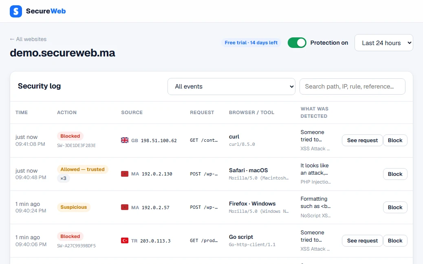Focus the Search path, IP, rule field
The image size is (423, 264).
coord(352,87)
